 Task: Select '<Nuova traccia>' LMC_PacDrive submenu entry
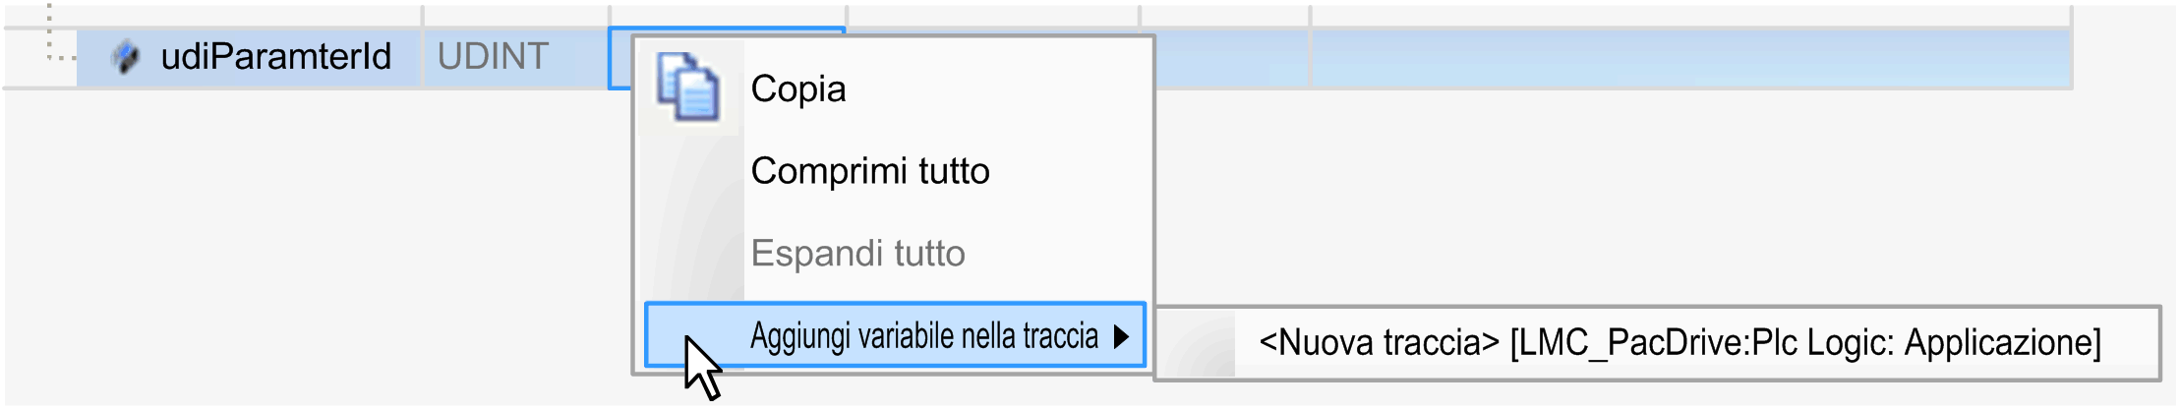point(1679,343)
